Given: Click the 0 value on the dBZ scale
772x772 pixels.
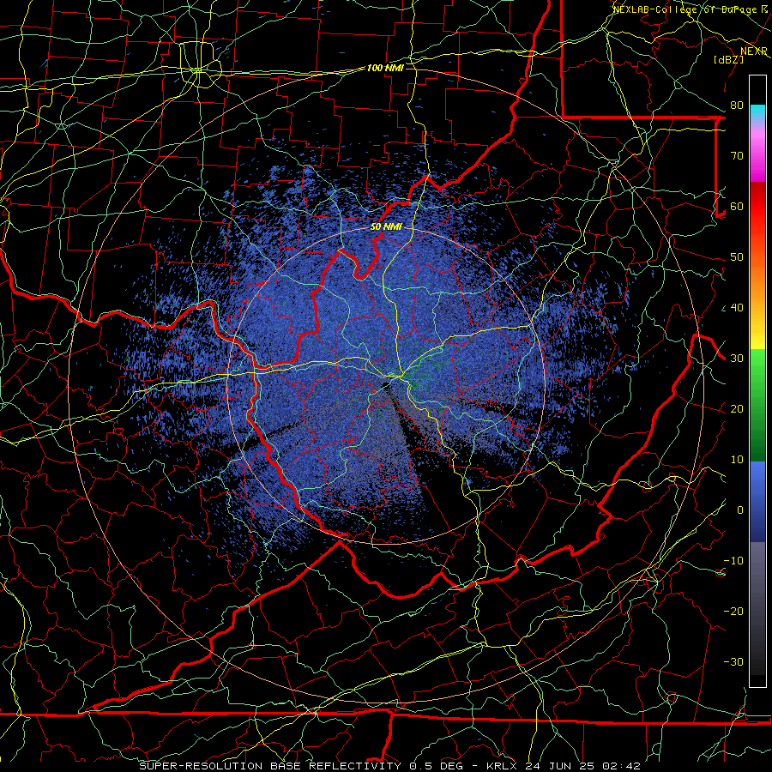Looking at the screenshot, I should tap(740, 510).
